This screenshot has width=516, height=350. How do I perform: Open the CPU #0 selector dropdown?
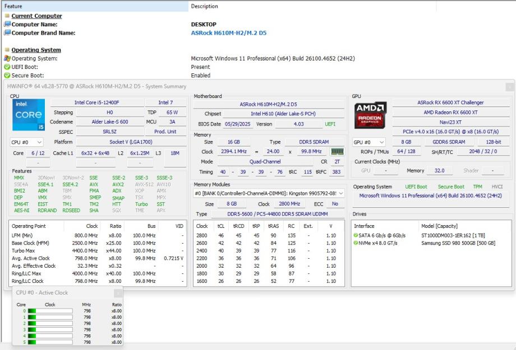tap(26, 142)
